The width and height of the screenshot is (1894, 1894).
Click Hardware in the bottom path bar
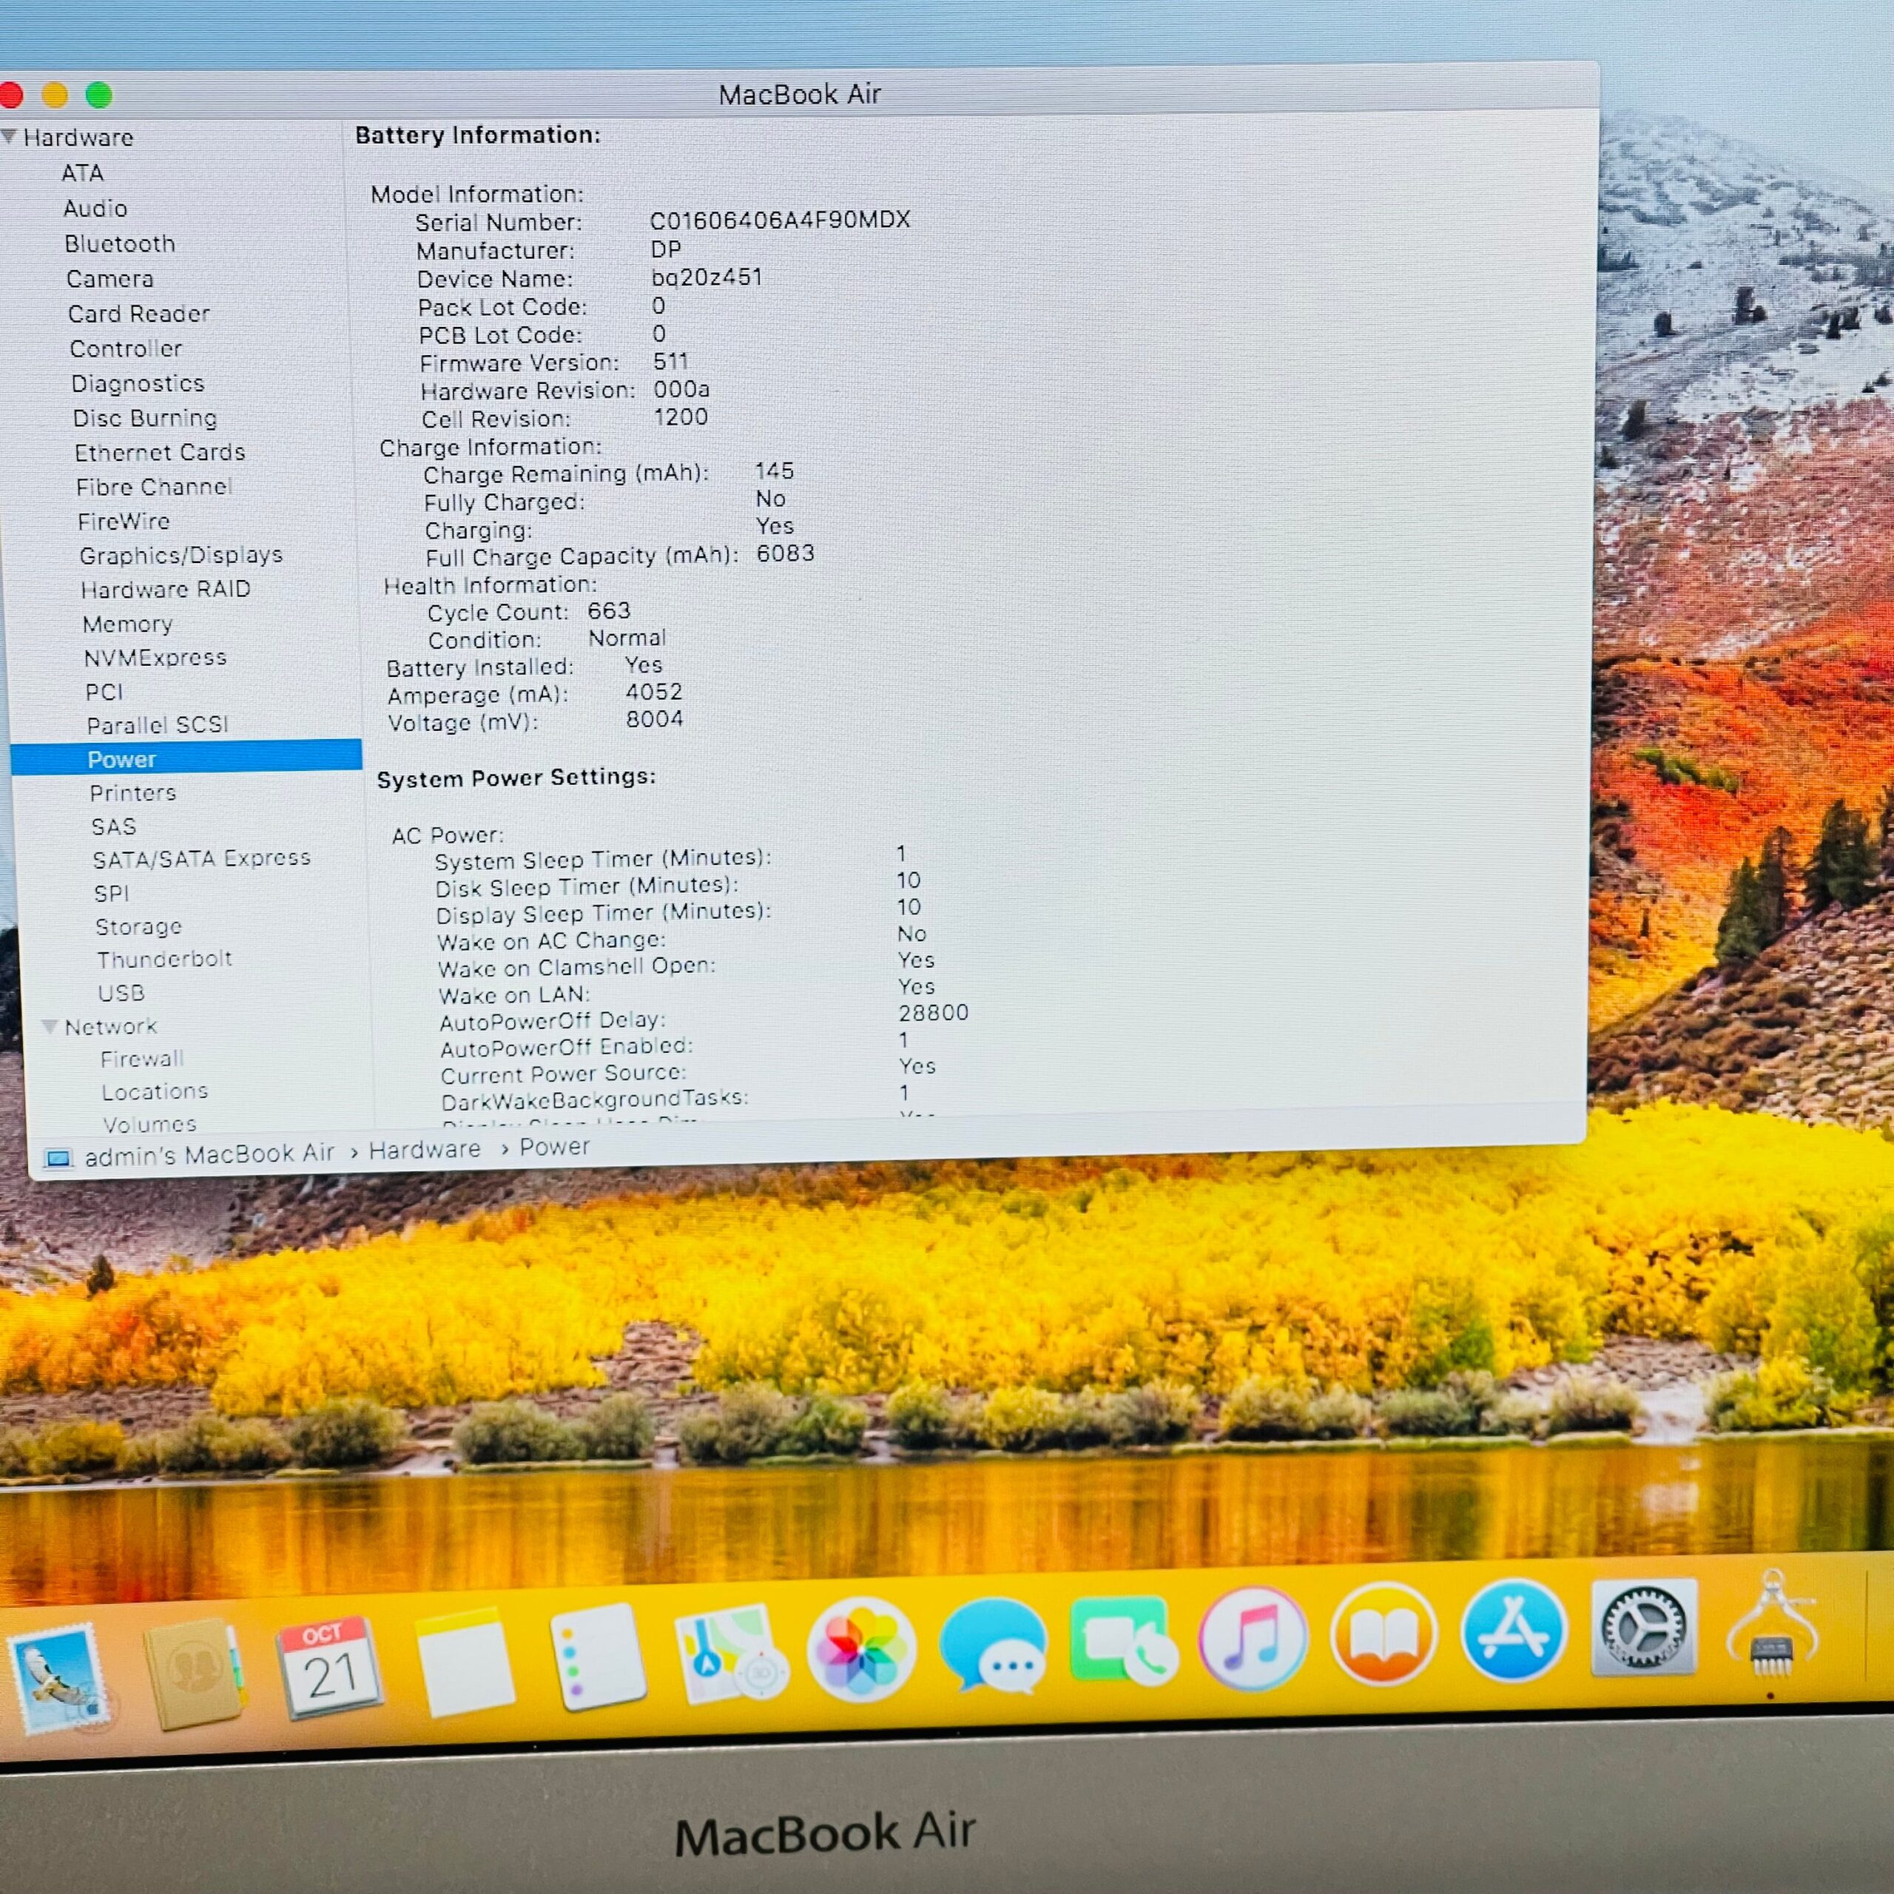[425, 1150]
